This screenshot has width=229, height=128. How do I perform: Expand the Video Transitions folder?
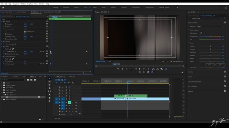2,100
